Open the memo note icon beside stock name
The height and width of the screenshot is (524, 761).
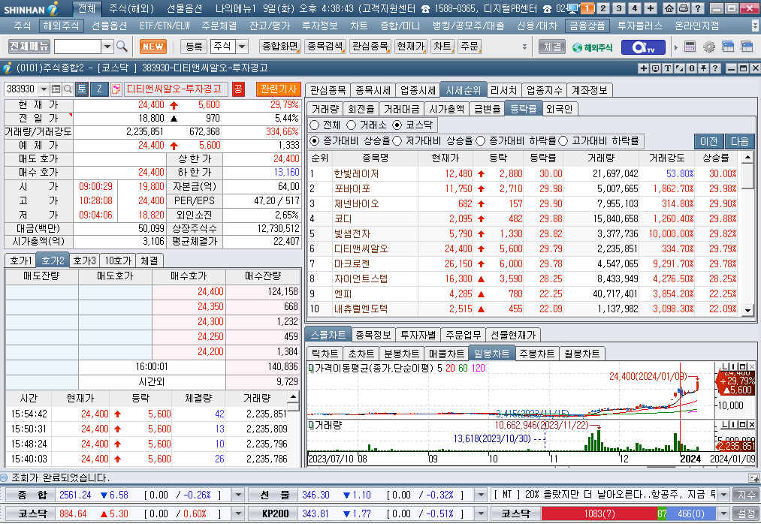pos(116,89)
